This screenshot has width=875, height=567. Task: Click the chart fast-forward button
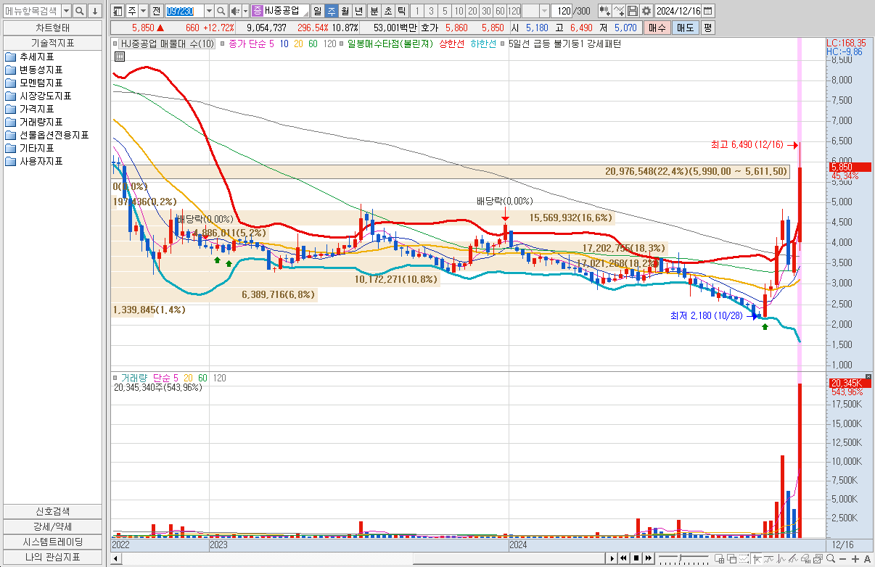point(649,558)
